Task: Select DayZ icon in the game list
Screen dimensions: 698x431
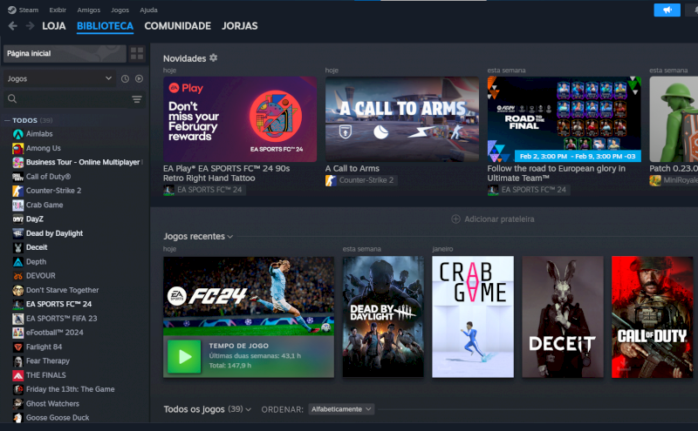Action: tap(17, 219)
